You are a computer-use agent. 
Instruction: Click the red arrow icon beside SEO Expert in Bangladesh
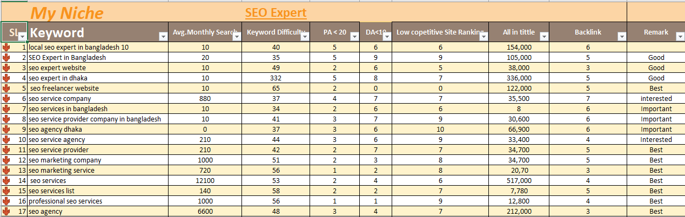[6, 58]
